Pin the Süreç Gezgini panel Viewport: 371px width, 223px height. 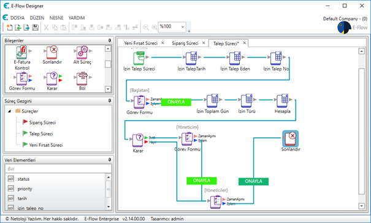tap(110, 101)
